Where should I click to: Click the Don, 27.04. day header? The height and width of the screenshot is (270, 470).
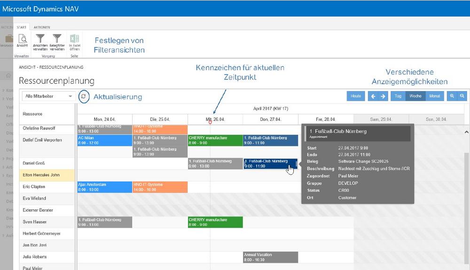click(x=270, y=119)
